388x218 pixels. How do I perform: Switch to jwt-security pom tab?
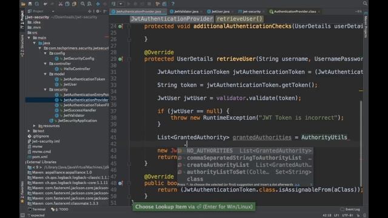(252, 12)
